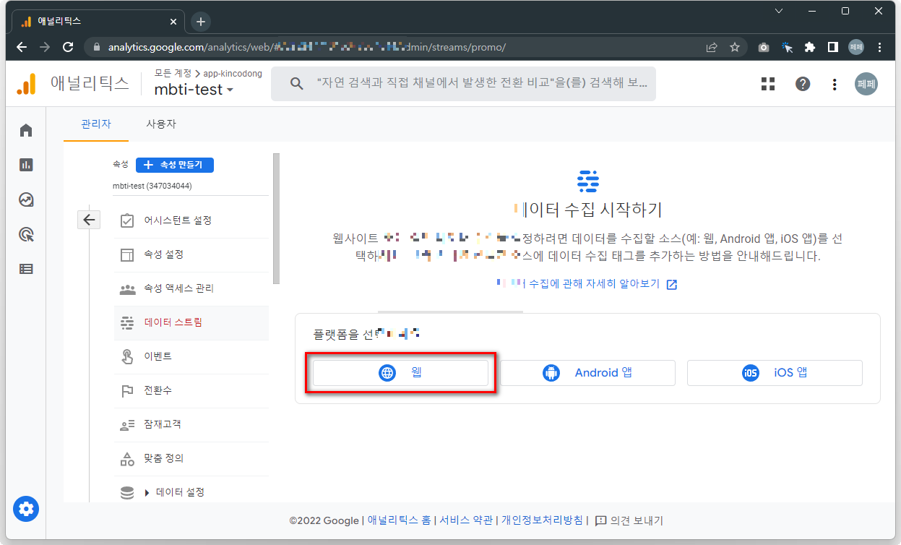
Task: Select the 관리자 tab
Action: click(x=95, y=124)
